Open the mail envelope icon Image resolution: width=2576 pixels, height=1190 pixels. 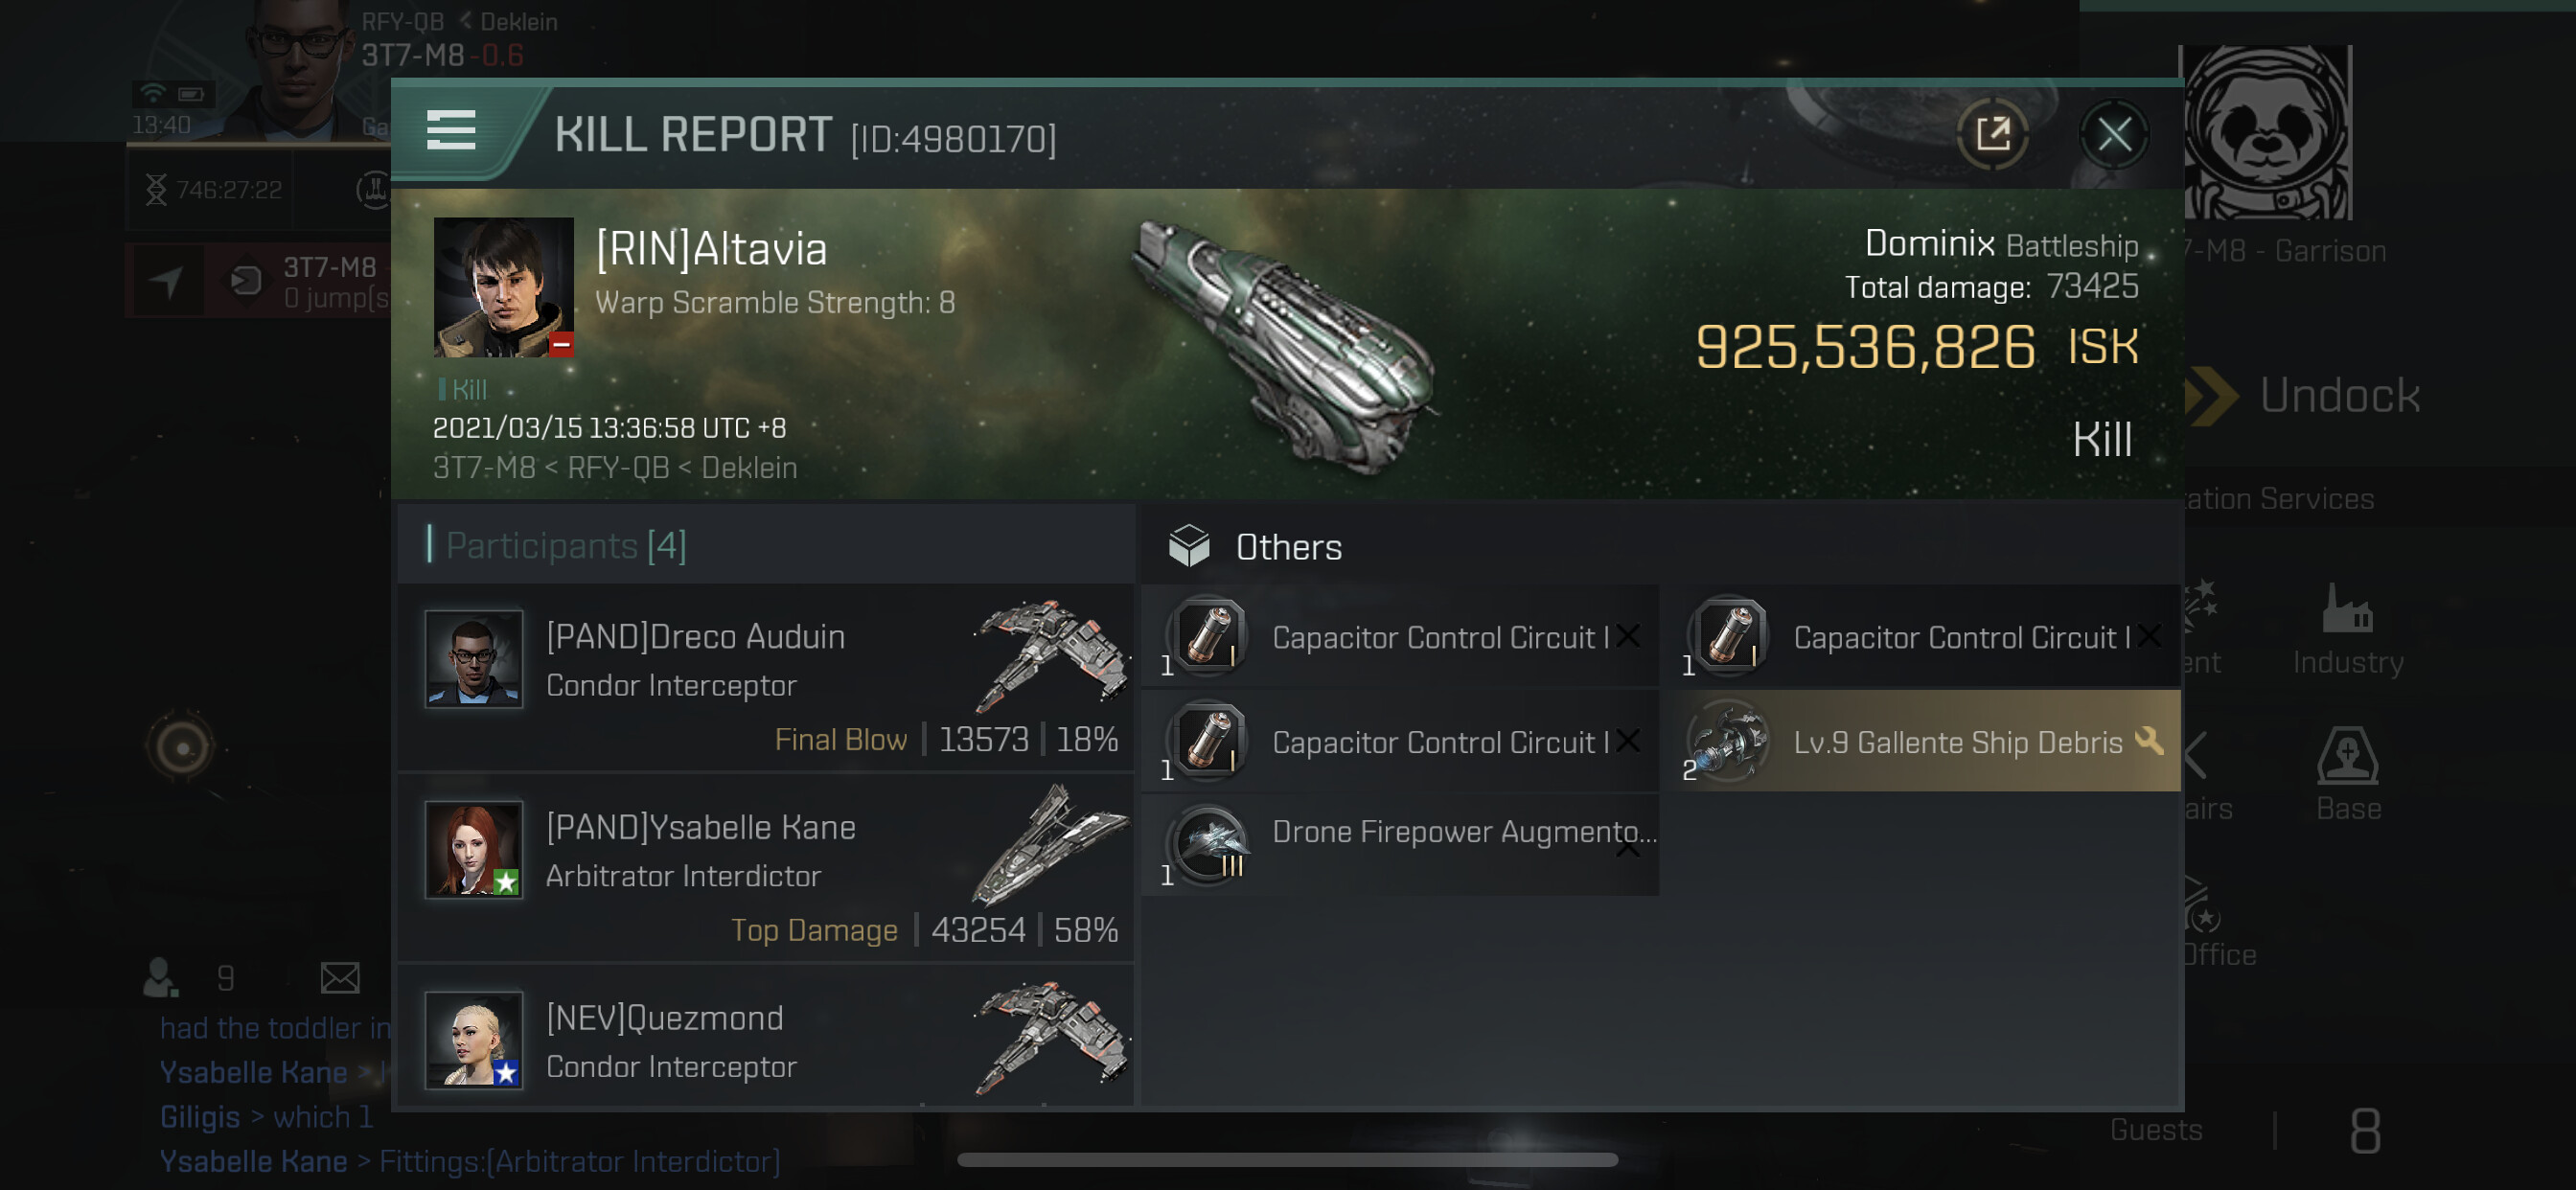(x=340, y=977)
